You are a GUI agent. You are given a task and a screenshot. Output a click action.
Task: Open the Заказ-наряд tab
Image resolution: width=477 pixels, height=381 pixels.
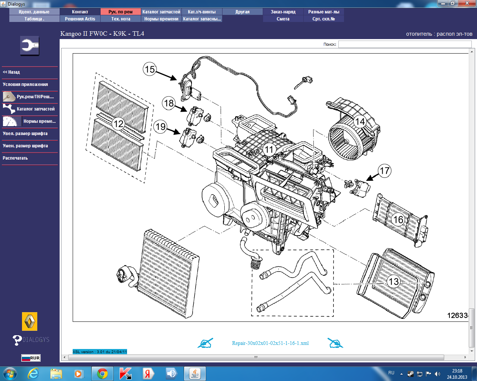(x=283, y=12)
